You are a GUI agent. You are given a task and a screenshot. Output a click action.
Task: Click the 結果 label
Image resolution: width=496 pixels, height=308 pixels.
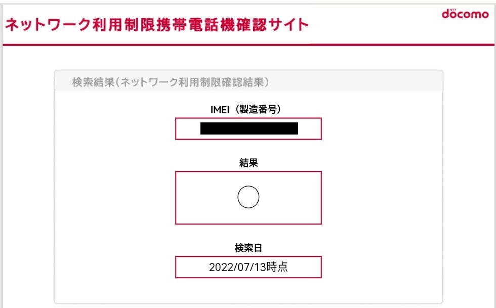[249, 162]
